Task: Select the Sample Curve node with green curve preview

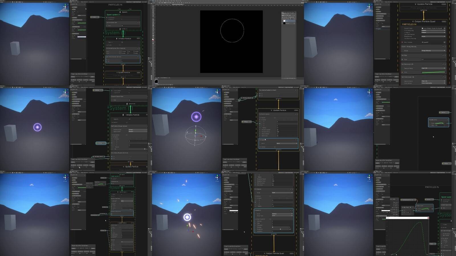Action: tap(438, 122)
